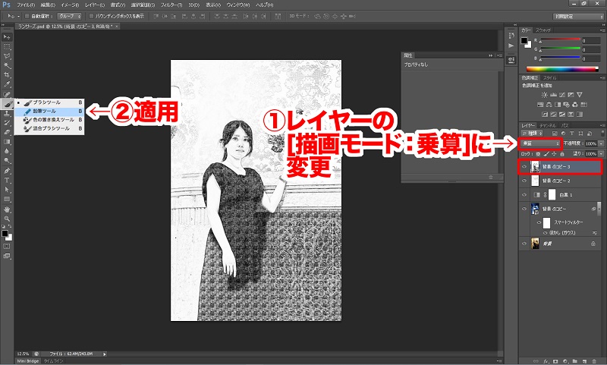Image resolution: width=607 pixels, height=365 pixels.
Task: Choose 鉛筆ツール from the flyout
Action: (x=49, y=111)
